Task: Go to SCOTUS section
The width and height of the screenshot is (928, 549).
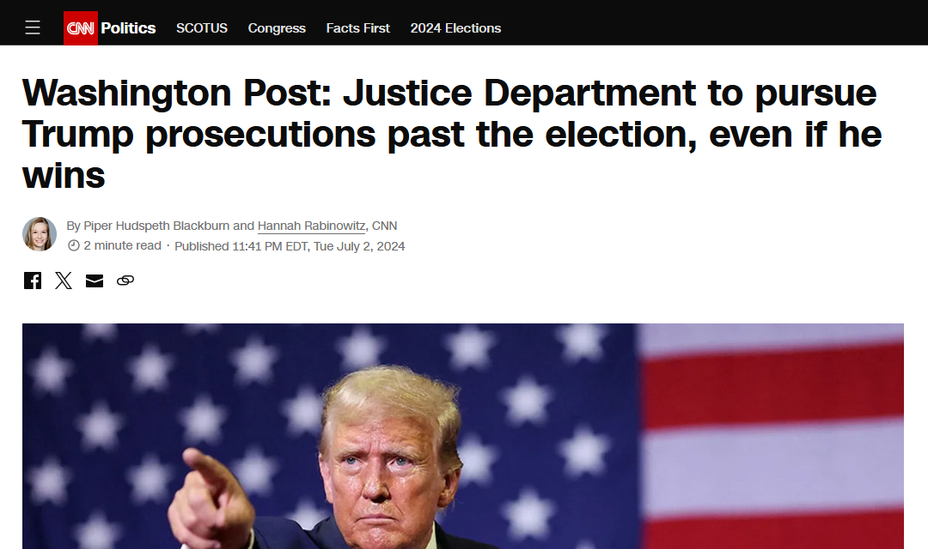Action: click(202, 27)
